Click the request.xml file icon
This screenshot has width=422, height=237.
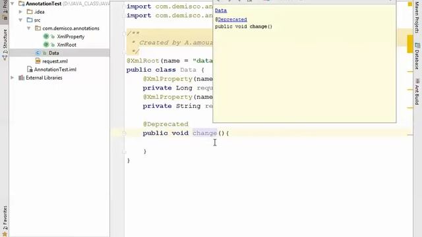point(38,61)
